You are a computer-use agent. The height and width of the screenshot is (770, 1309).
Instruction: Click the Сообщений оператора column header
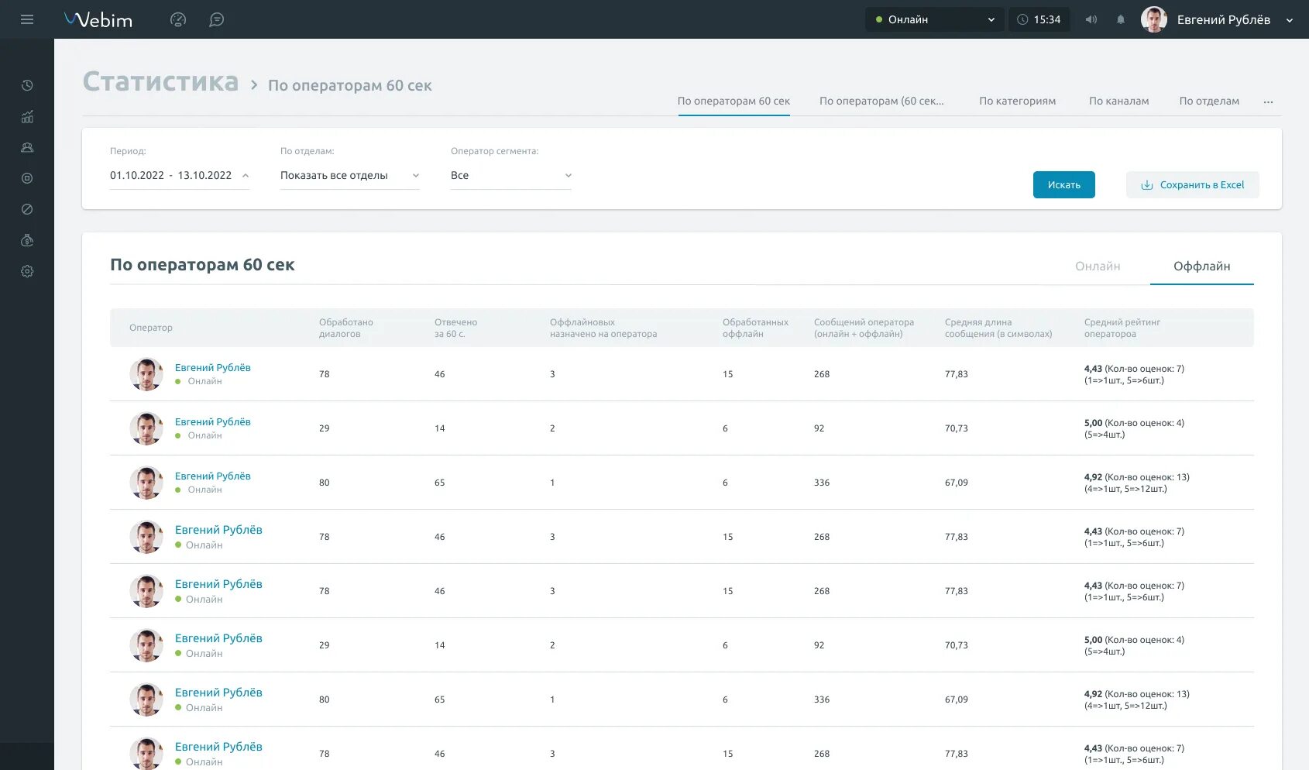864,328
